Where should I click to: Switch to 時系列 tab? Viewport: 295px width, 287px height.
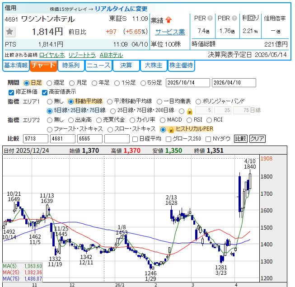(71, 66)
